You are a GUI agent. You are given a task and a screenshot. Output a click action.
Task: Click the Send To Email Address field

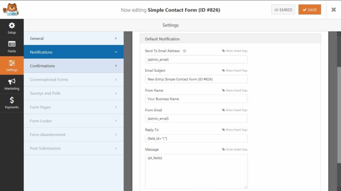pos(196,59)
